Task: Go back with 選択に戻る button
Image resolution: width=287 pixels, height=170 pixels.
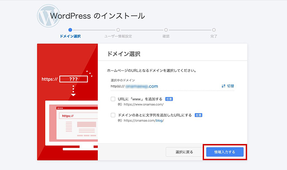Action: pos(184,152)
